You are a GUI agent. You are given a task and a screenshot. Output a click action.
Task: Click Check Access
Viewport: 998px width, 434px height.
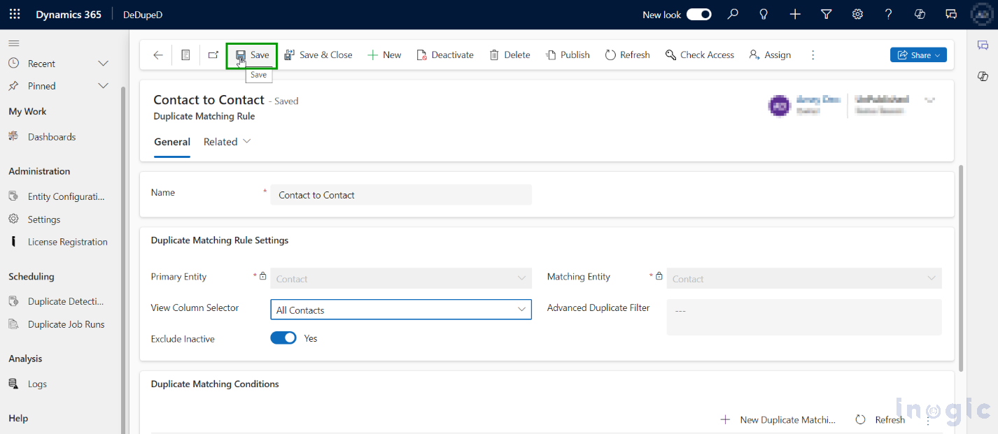(700, 55)
